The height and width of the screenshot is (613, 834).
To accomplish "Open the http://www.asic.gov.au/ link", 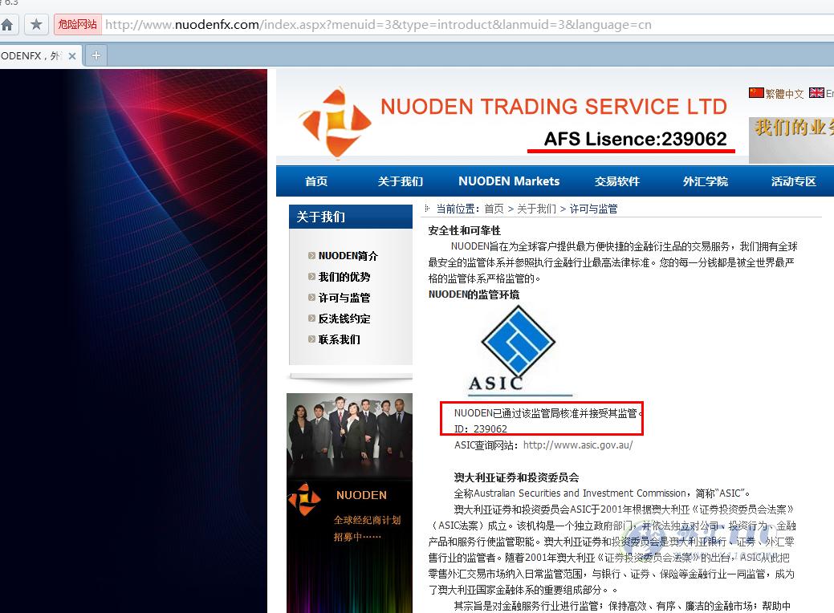I will (x=578, y=445).
